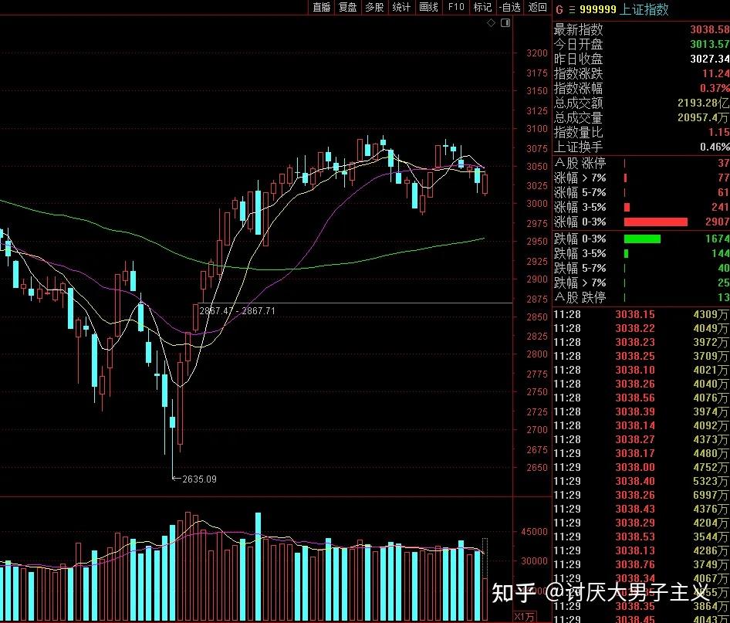
Task: Open the 统计 statistics button
Action: 401,7
